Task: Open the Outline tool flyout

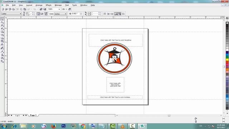Action: 2,55
